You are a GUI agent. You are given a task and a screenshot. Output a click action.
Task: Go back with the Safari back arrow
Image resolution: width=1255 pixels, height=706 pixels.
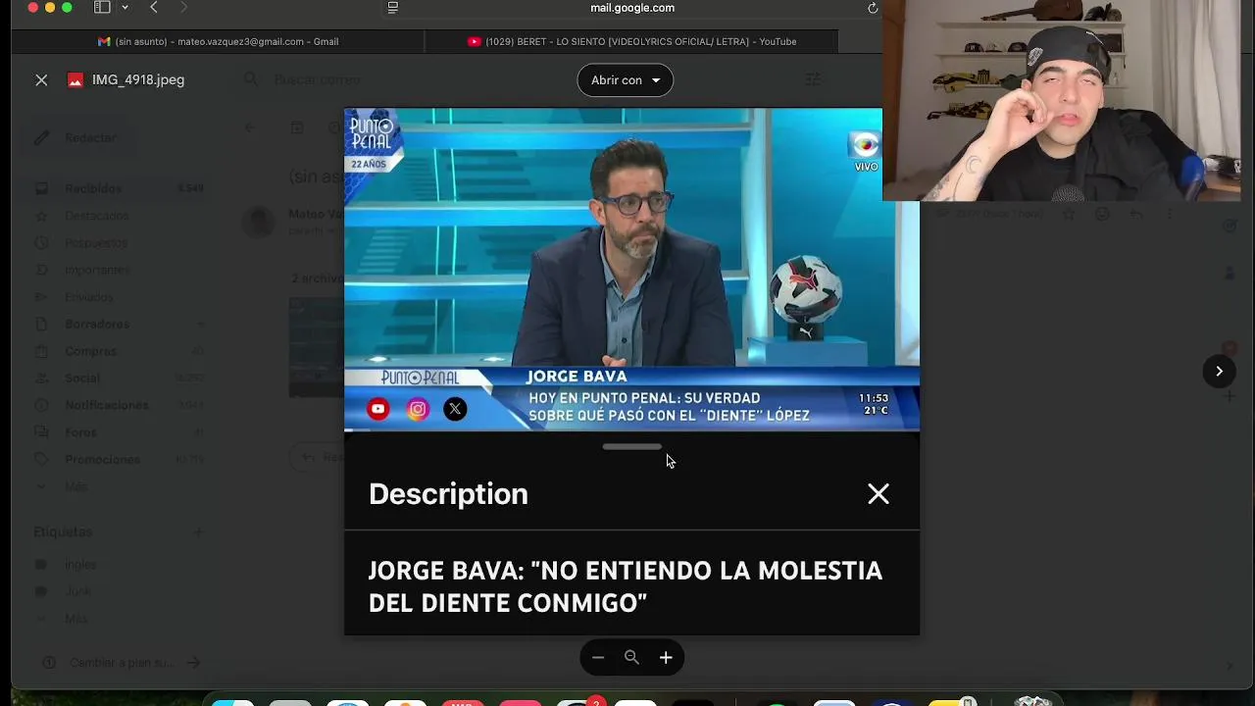[x=154, y=8]
